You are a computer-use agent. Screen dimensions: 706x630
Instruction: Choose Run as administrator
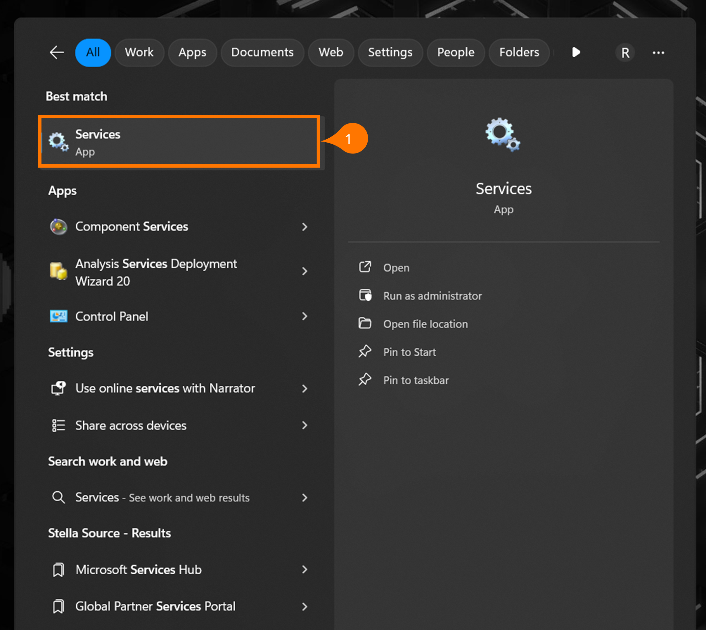point(432,296)
